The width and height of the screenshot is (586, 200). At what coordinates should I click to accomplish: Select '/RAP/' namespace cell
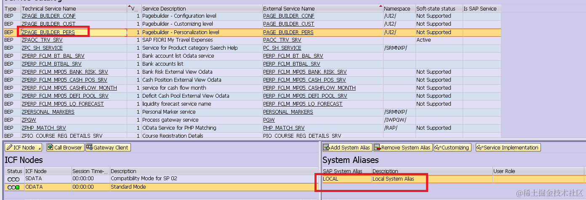click(399, 128)
